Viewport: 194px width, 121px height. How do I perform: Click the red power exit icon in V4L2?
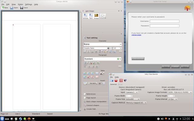pos(121,81)
